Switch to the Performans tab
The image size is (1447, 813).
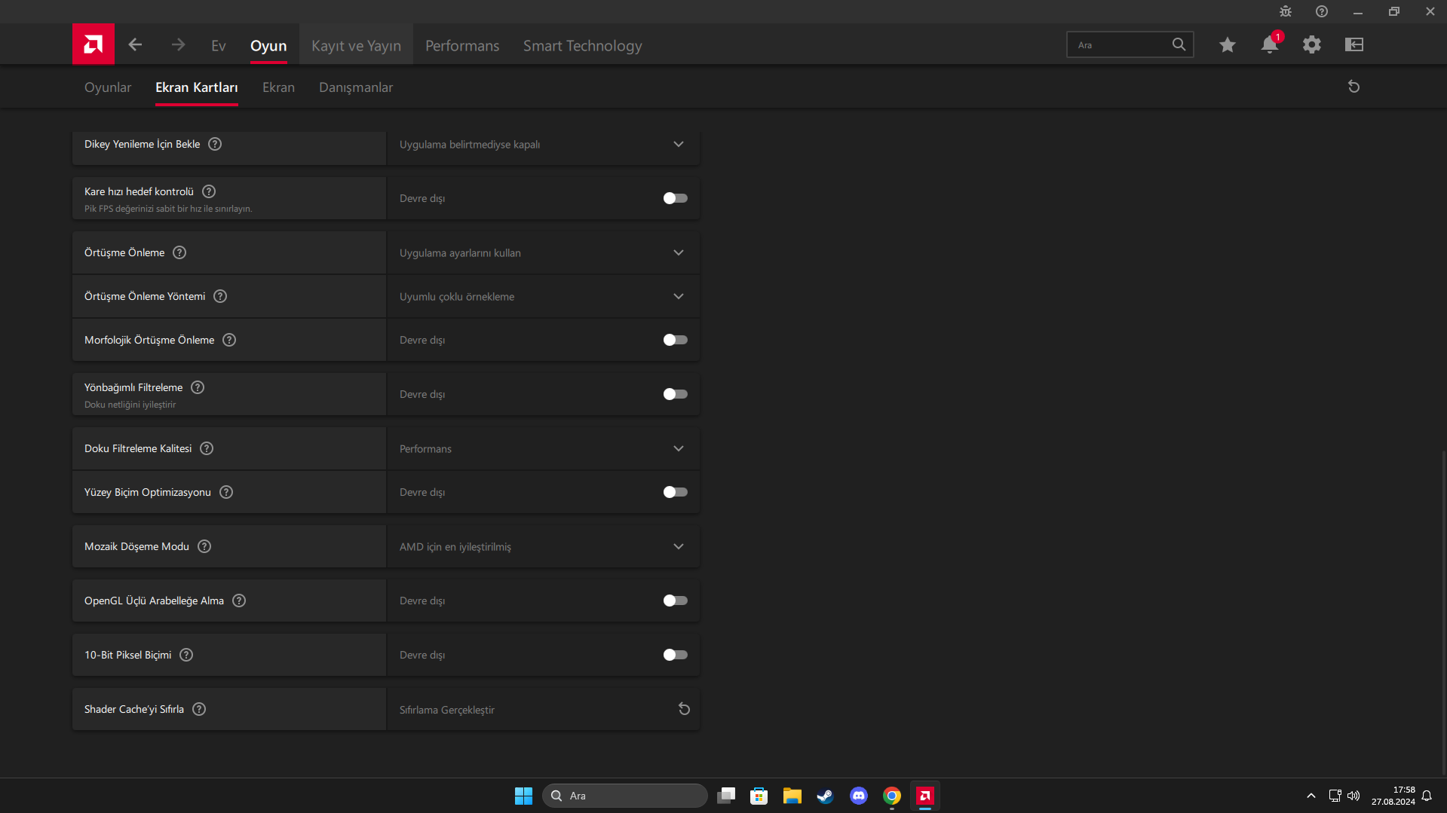[x=462, y=45]
